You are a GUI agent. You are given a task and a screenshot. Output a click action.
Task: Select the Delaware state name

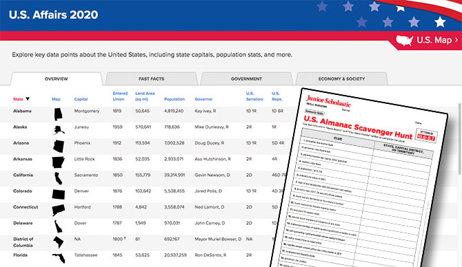click(23, 223)
